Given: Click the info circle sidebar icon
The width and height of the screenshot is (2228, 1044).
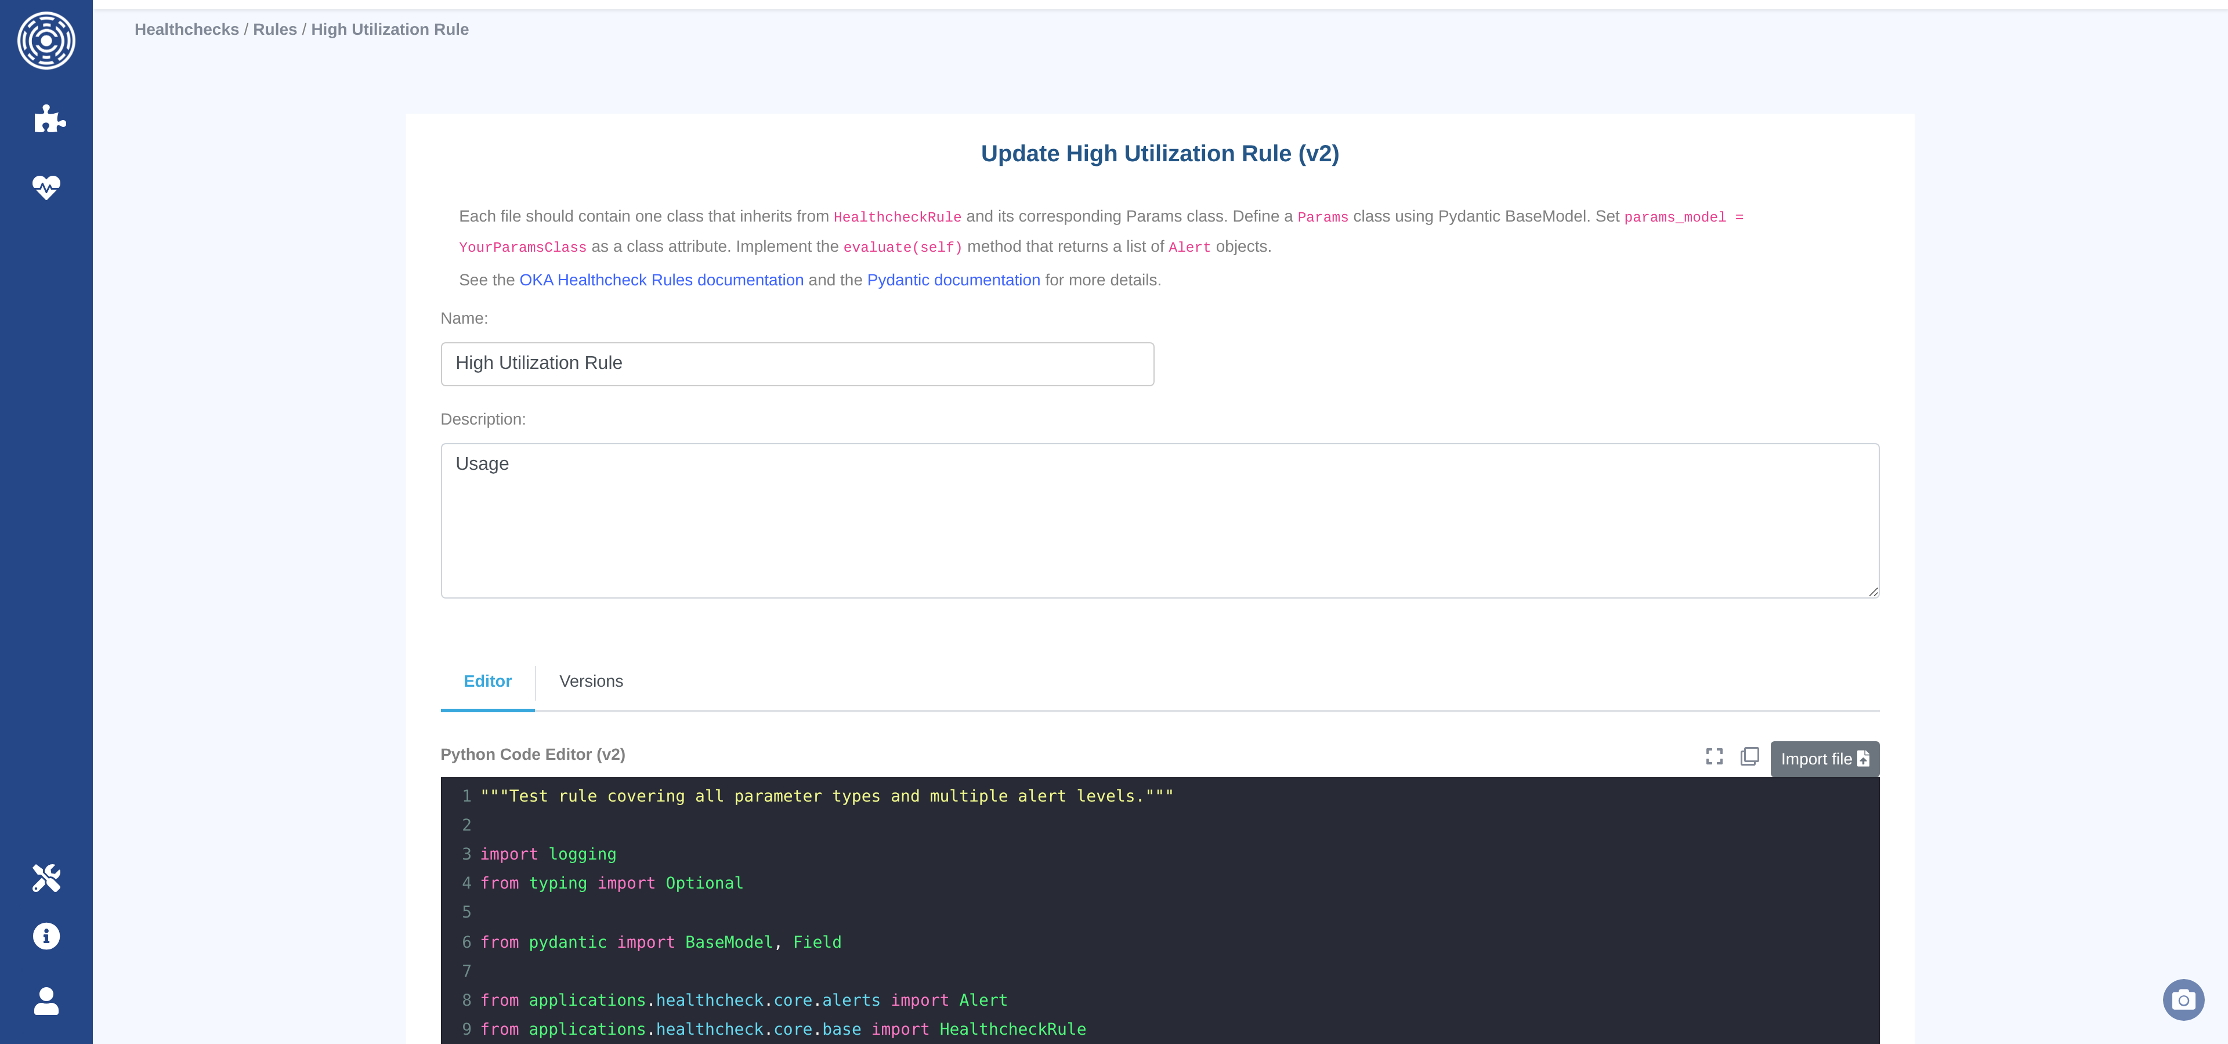Looking at the screenshot, I should (x=46, y=936).
